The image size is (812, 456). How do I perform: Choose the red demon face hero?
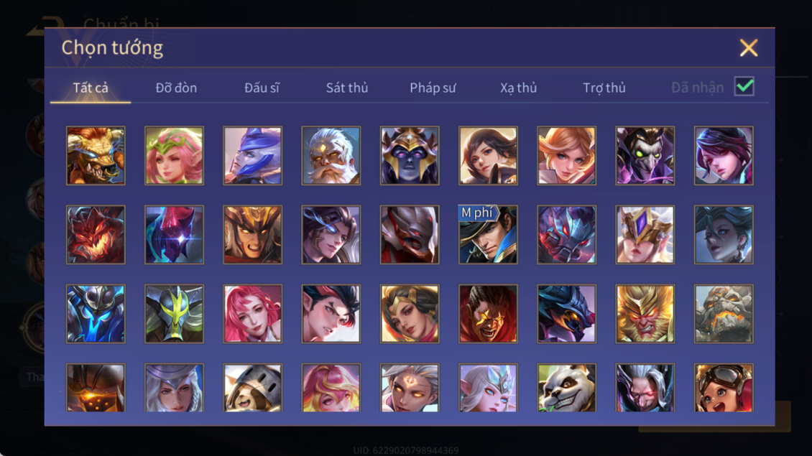[x=96, y=235]
